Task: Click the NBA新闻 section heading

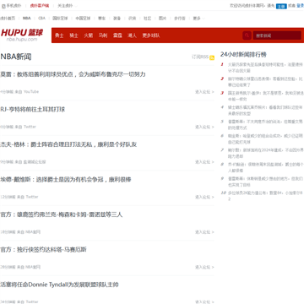Action: point(16,57)
